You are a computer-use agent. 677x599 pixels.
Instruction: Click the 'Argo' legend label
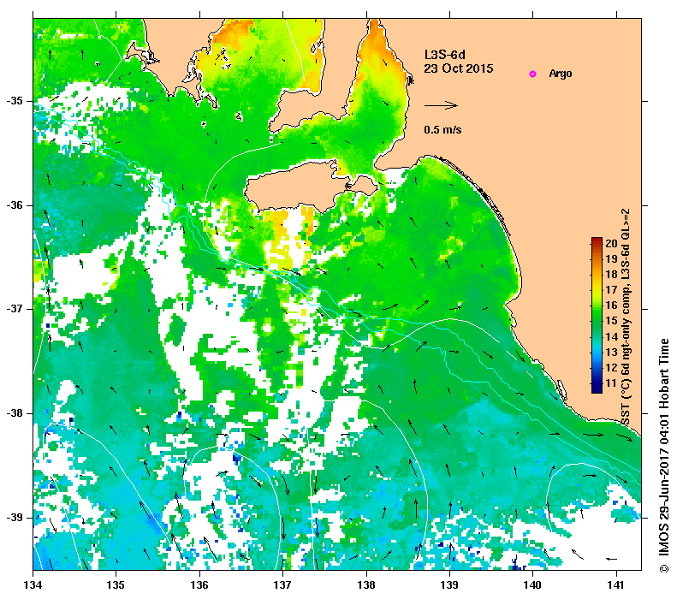[561, 74]
